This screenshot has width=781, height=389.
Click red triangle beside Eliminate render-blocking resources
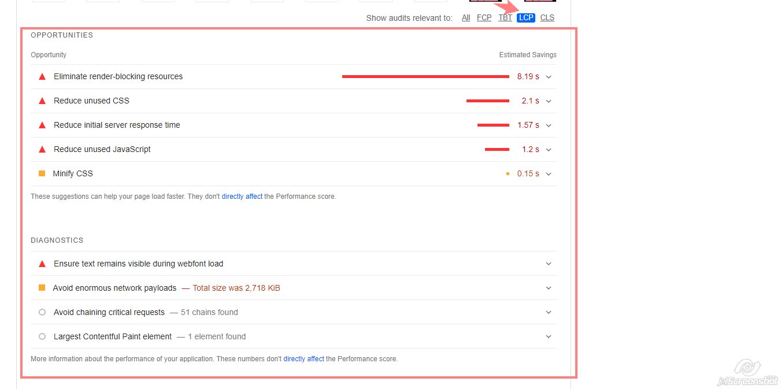42,76
